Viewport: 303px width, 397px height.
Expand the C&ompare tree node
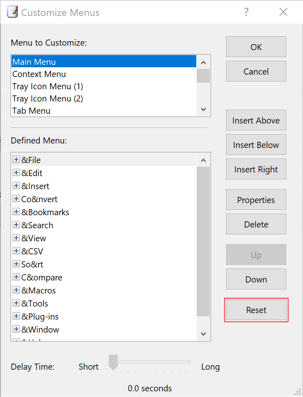pyautogui.click(x=16, y=277)
